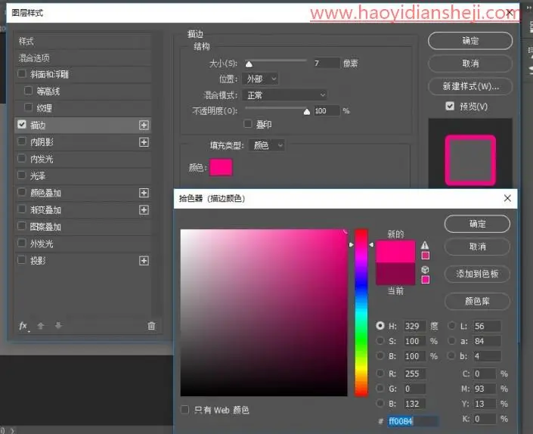Screen dimensions: 533x434
Task: Click the 当前 current color preview swatch
Action: click(395, 274)
